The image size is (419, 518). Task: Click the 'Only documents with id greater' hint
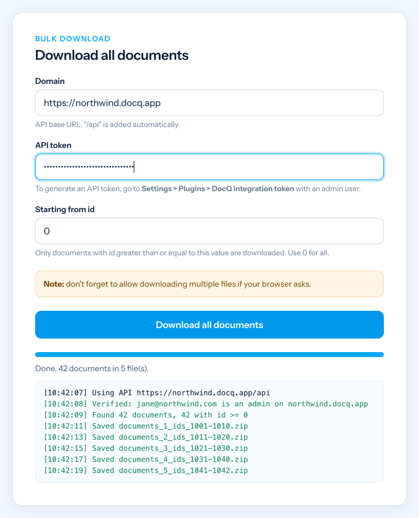point(182,253)
